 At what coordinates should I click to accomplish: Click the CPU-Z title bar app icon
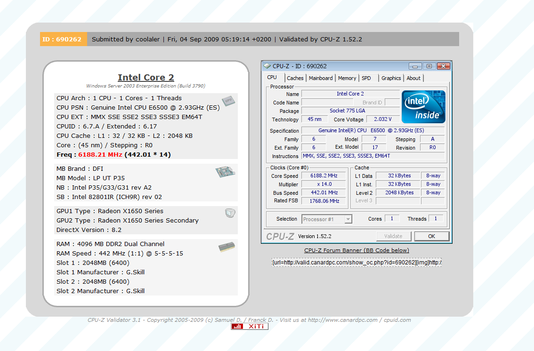click(x=267, y=66)
